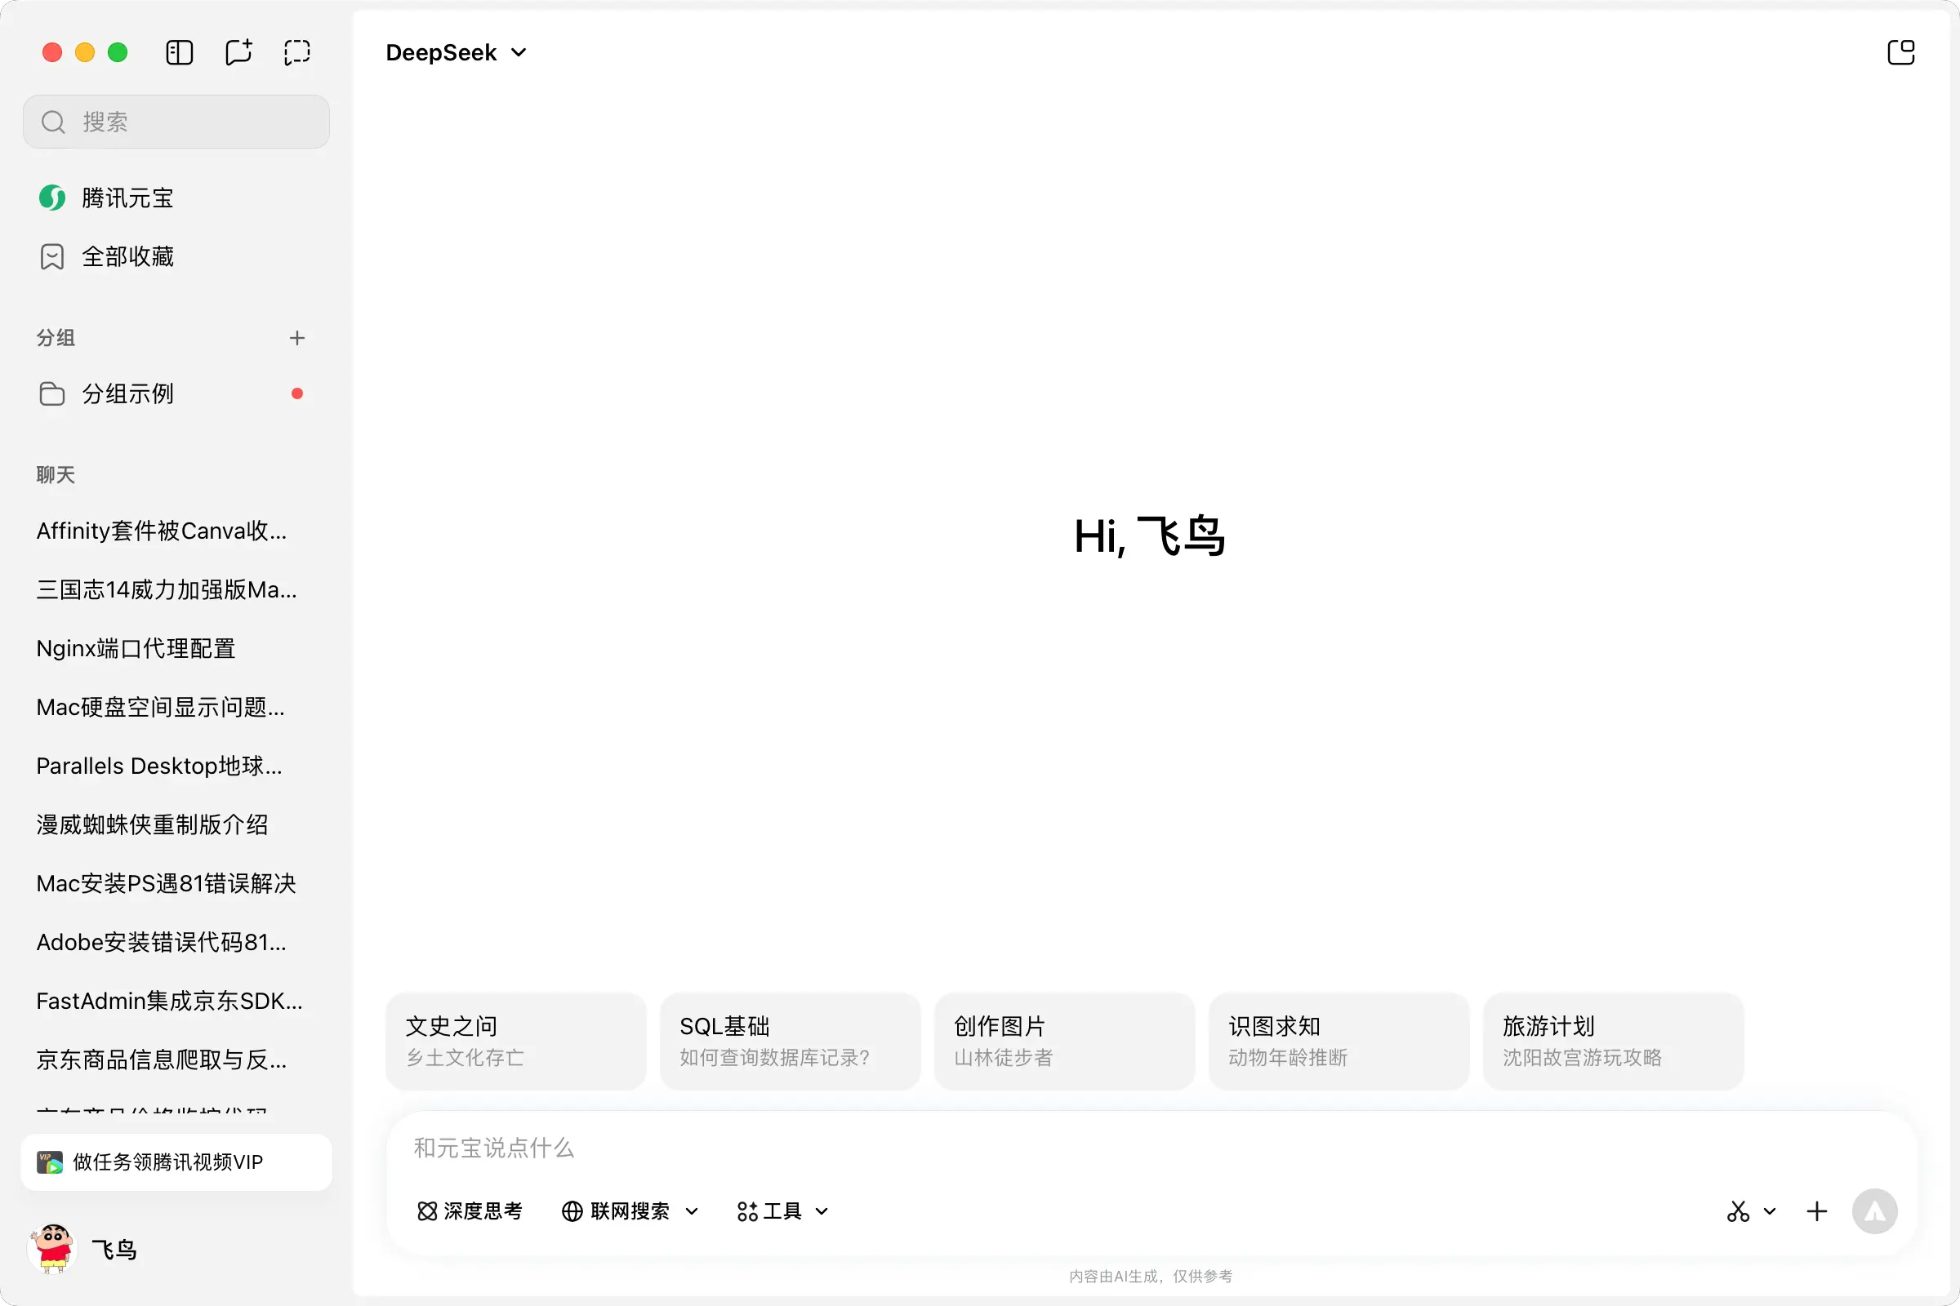Screen dimensions: 1960x1306
Task: Click the send arrow button
Action: pyautogui.click(x=1874, y=1211)
